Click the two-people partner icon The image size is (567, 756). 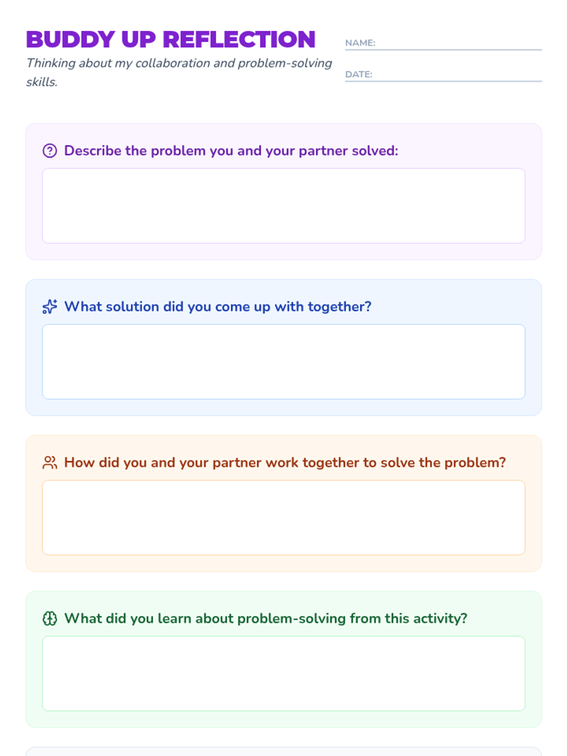(50, 463)
